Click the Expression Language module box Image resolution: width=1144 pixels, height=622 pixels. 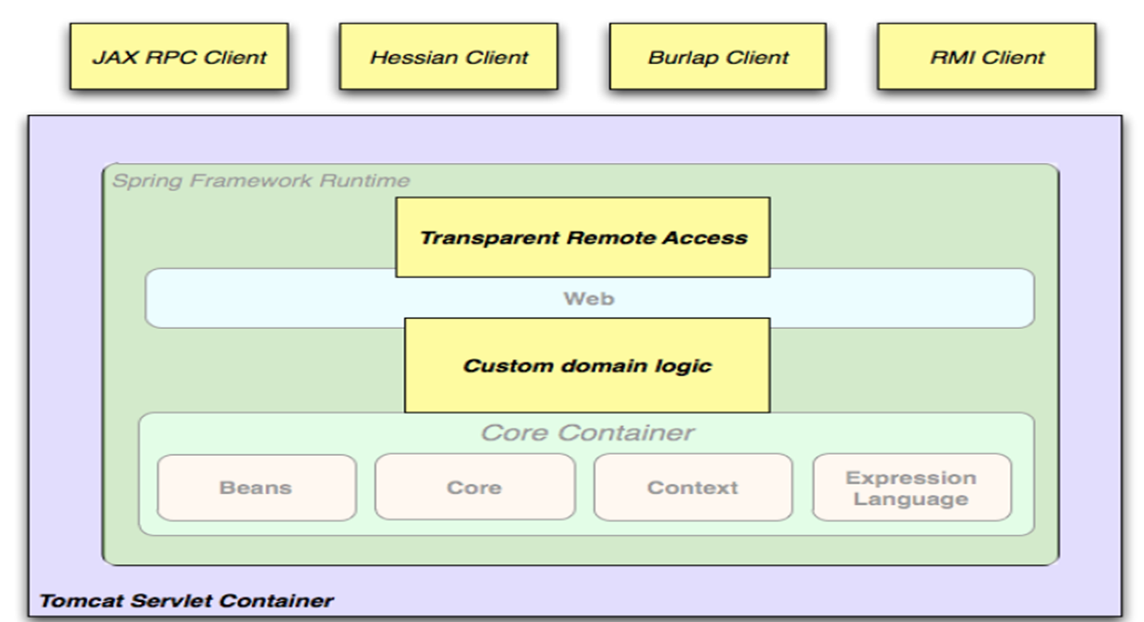(911, 487)
